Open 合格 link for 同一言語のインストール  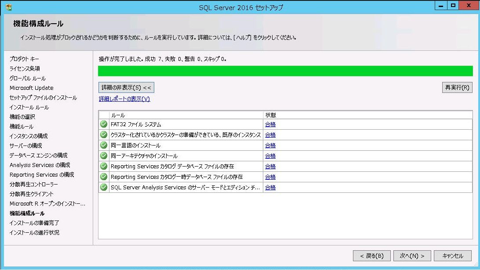tap(270, 146)
